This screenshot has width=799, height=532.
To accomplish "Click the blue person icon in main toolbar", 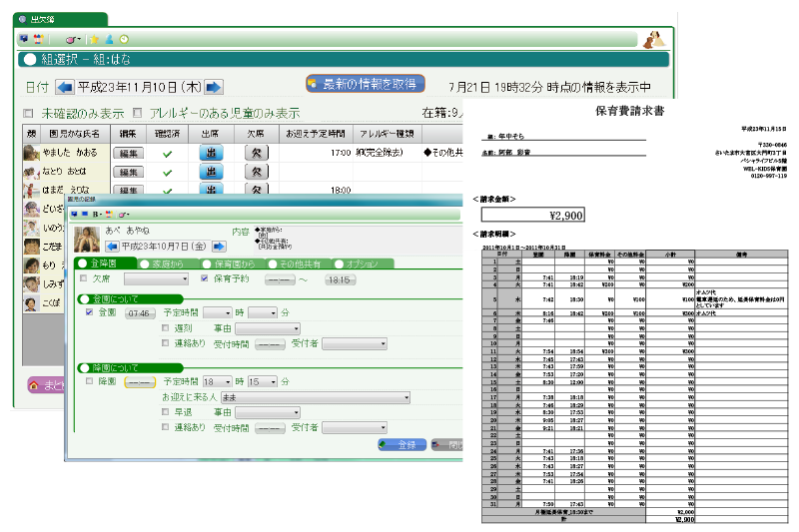I will tap(109, 39).
